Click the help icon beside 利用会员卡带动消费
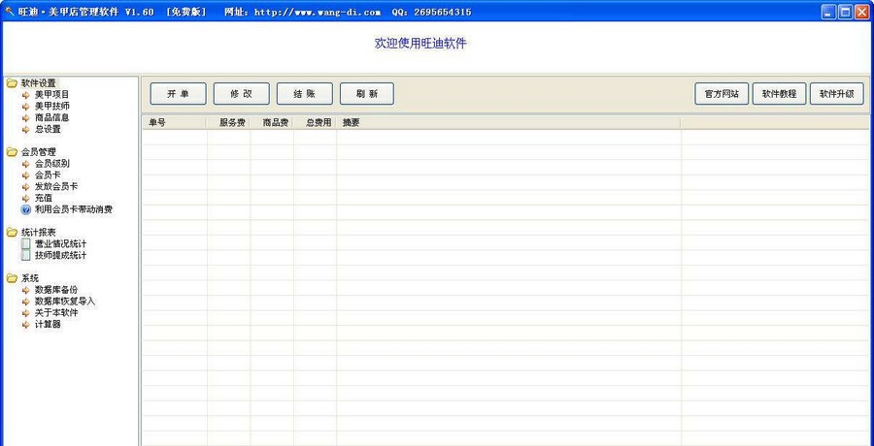This screenshot has width=874, height=446. 25,210
